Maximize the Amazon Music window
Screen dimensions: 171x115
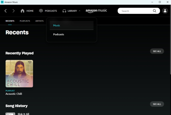point(160,2)
